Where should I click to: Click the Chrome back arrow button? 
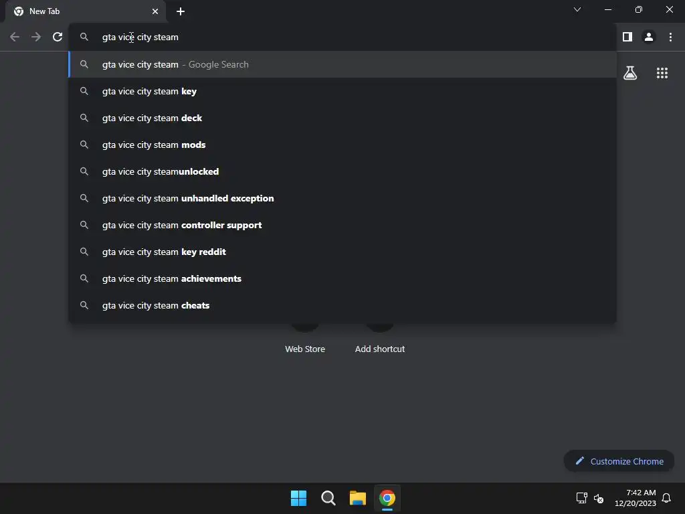pyautogui.click(x=15, y=37)
